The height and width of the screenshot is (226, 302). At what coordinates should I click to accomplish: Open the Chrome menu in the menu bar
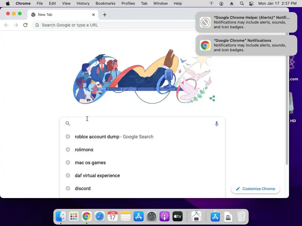(23, 3)
